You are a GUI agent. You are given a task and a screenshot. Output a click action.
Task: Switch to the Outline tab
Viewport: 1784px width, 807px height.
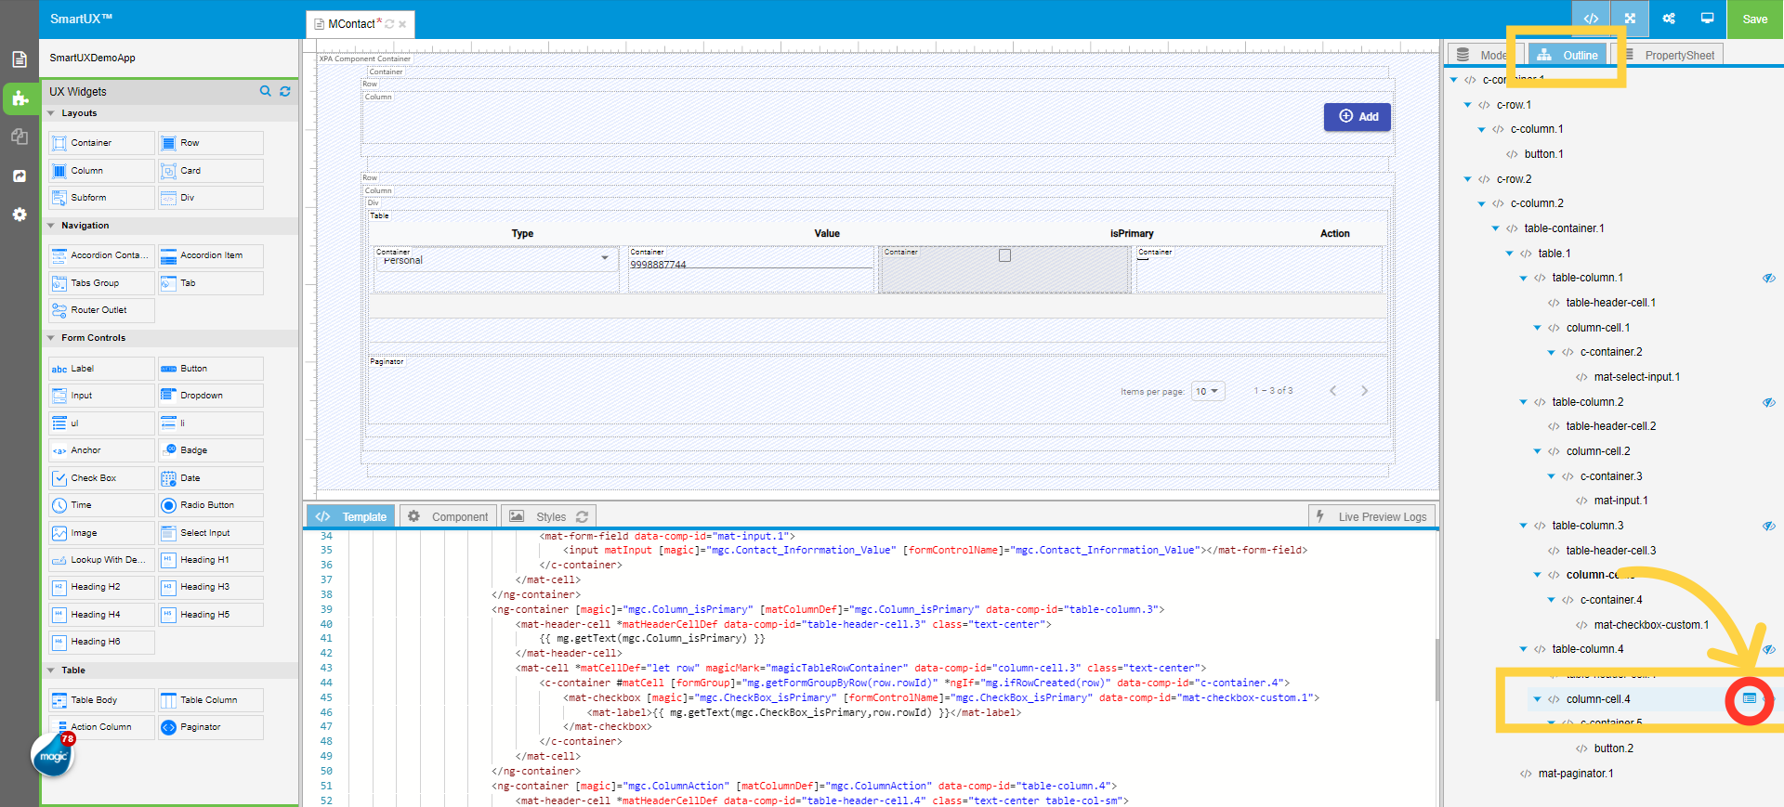[x=1568, y=55]
